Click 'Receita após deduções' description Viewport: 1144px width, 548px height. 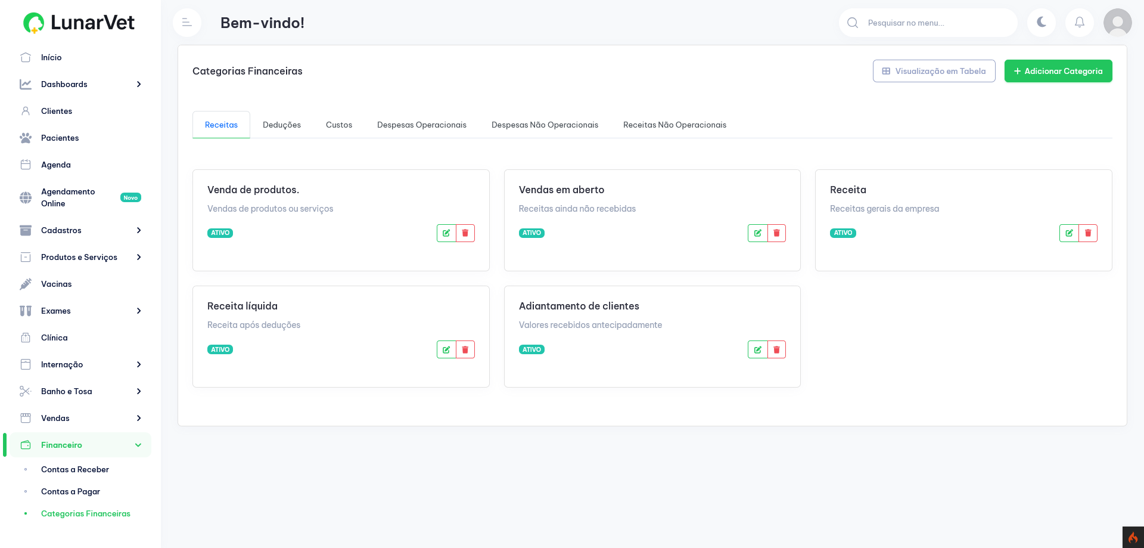pos(254,325)
